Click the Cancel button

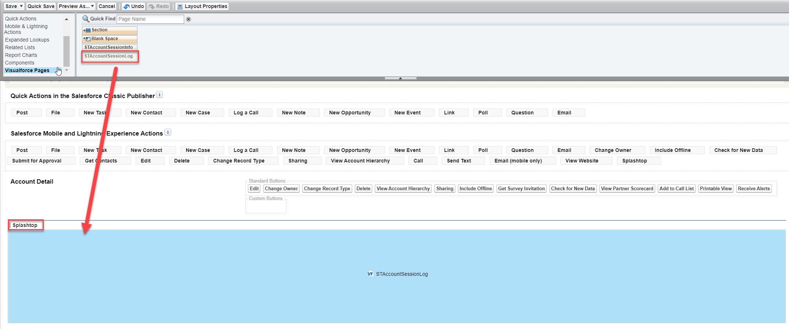[107, 6]
